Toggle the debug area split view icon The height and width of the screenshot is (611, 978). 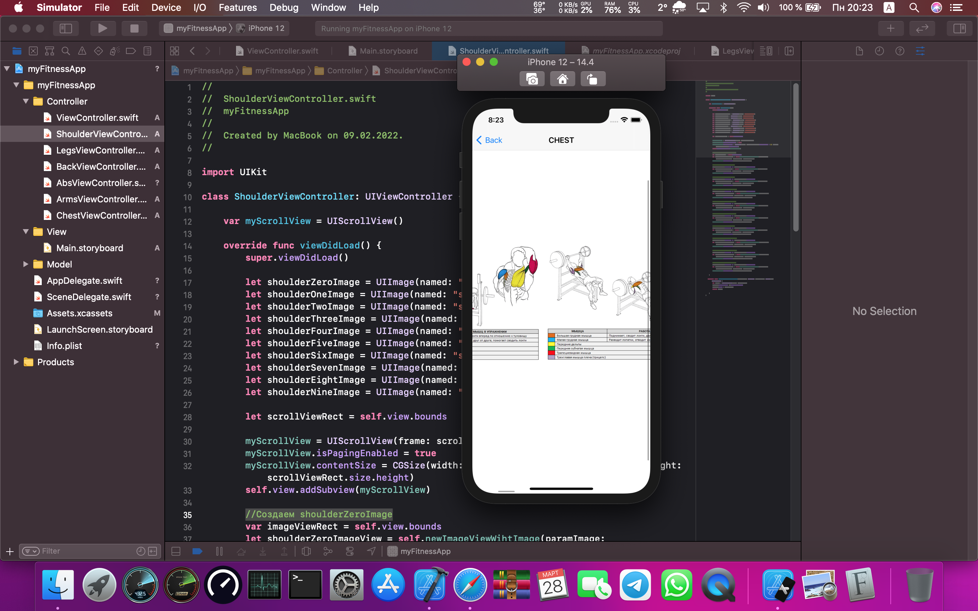[176, 551]
